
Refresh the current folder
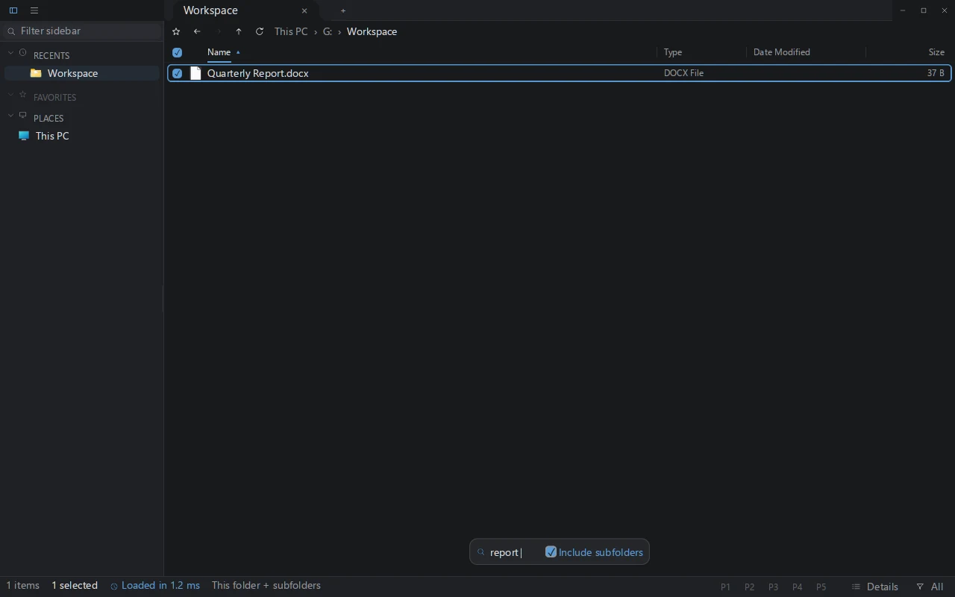[x=260, y=31]
